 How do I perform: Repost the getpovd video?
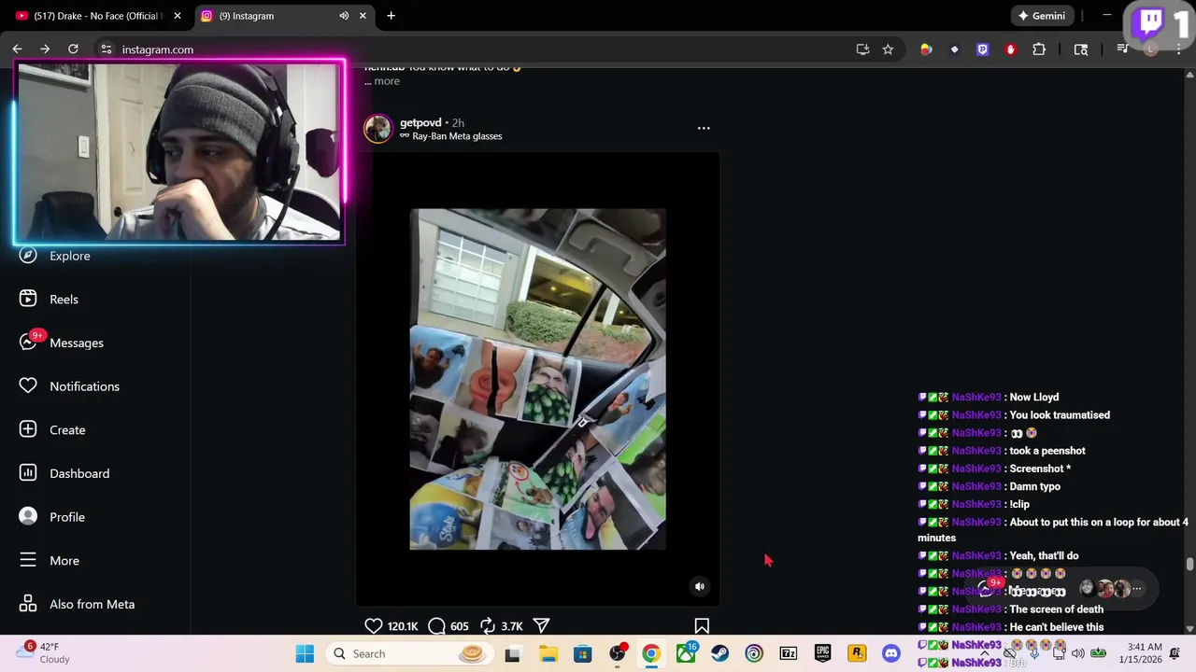(x=487, y=626)
